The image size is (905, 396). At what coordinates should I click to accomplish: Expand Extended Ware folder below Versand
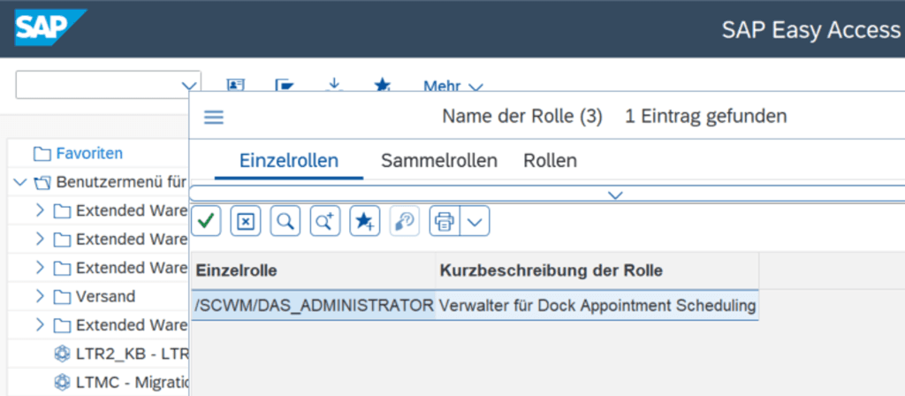(x=40, y=325)
